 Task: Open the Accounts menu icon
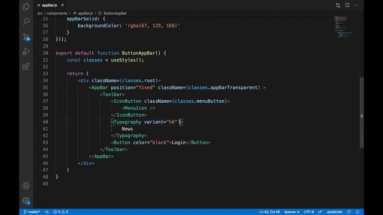coord(26,186)
